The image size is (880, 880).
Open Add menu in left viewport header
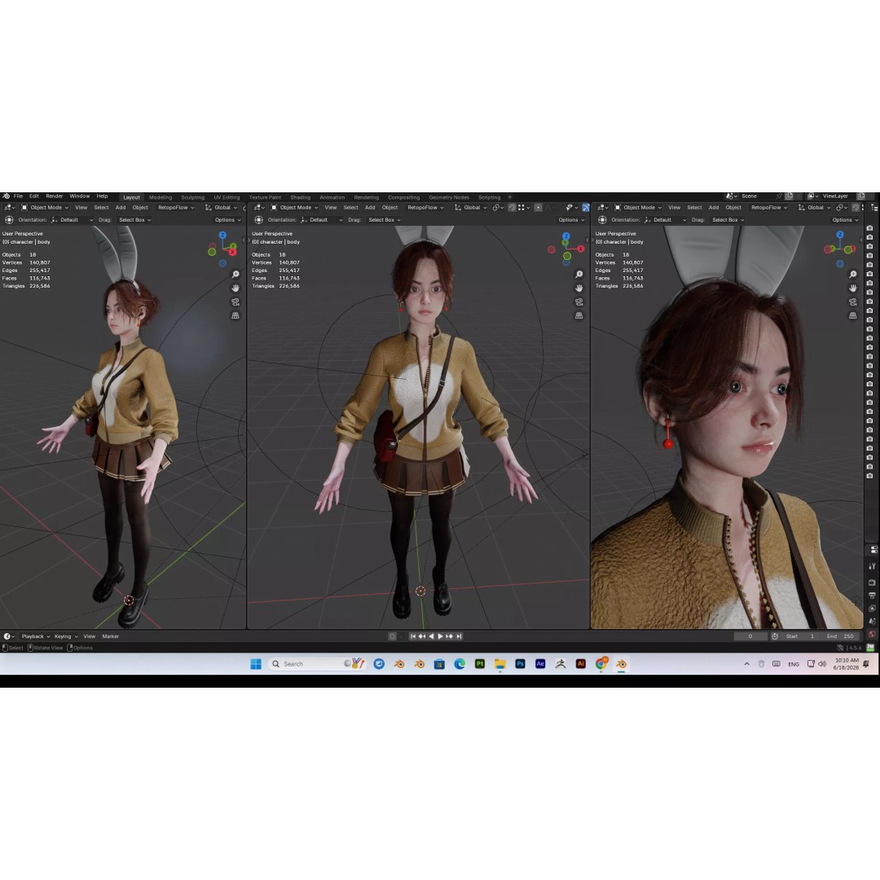coord(121,208)
